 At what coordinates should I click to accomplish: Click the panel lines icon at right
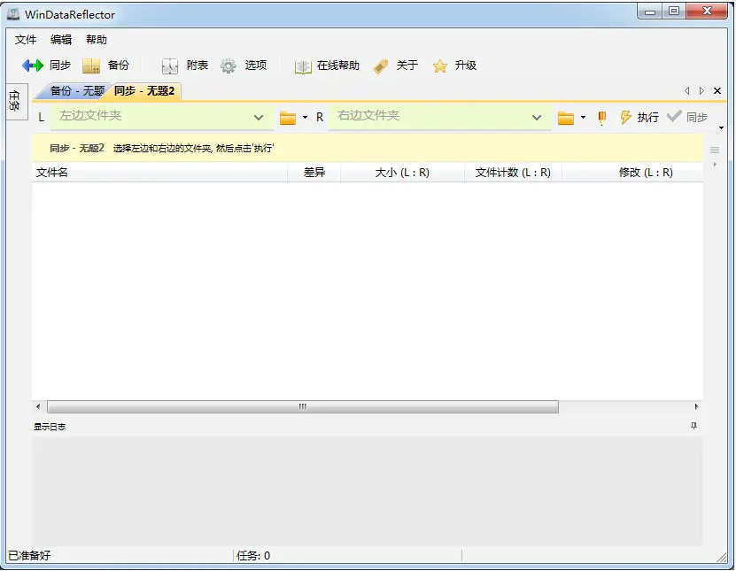(x=715, y=150)
